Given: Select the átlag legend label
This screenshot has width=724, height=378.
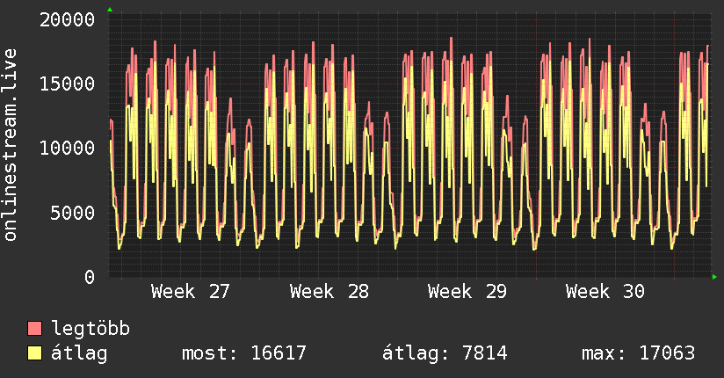Looking at the screenshot, I should (x=79, y=353).
